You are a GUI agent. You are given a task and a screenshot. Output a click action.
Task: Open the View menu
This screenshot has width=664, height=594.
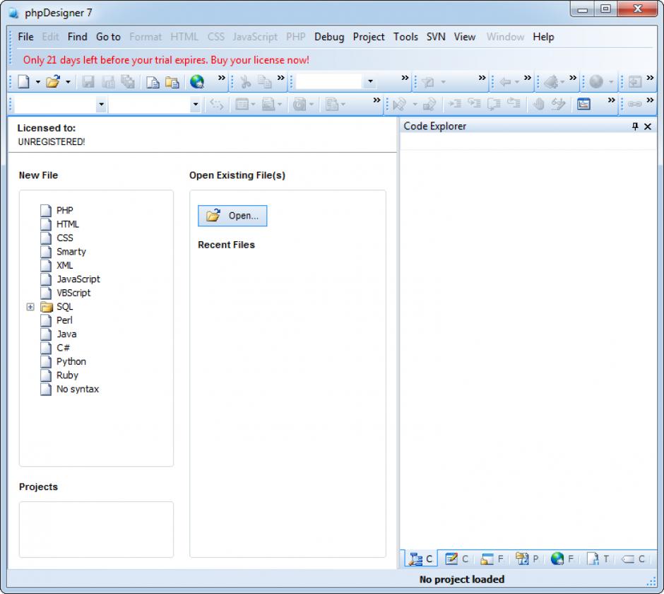[465, 37]
